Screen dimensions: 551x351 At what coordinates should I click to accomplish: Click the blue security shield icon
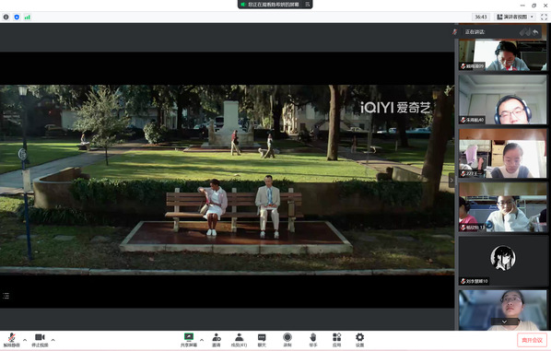(x=17, y=17)
